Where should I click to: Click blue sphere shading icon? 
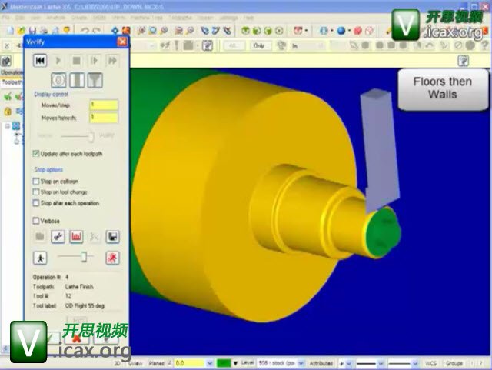click(x=341, y=31)
